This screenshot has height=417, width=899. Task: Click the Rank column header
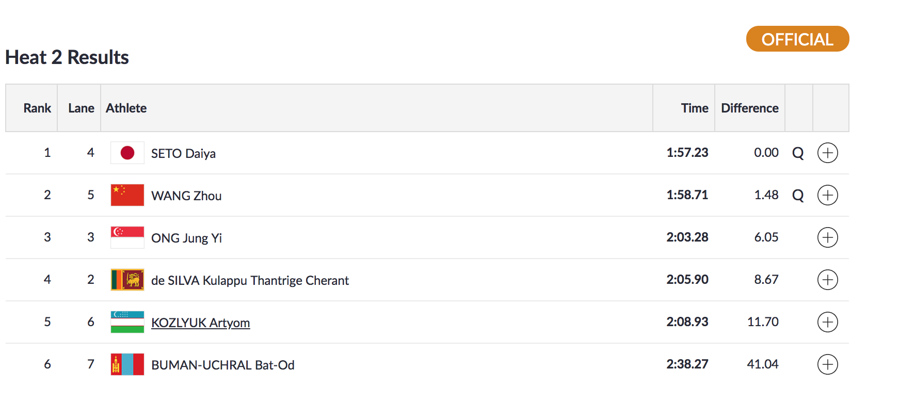coord(37,108)
